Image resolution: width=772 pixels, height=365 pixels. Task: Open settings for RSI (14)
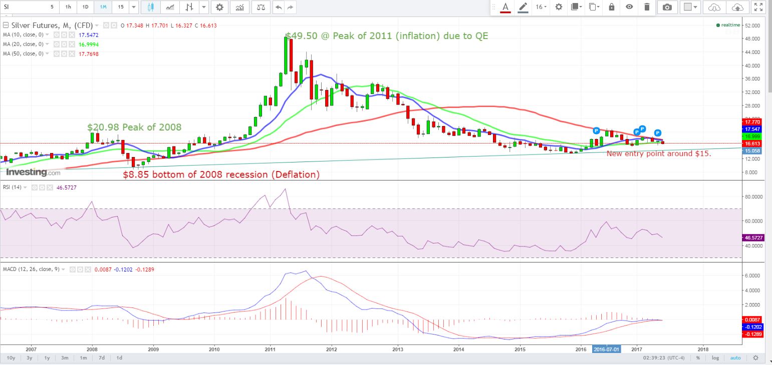[x=42, y=187]
